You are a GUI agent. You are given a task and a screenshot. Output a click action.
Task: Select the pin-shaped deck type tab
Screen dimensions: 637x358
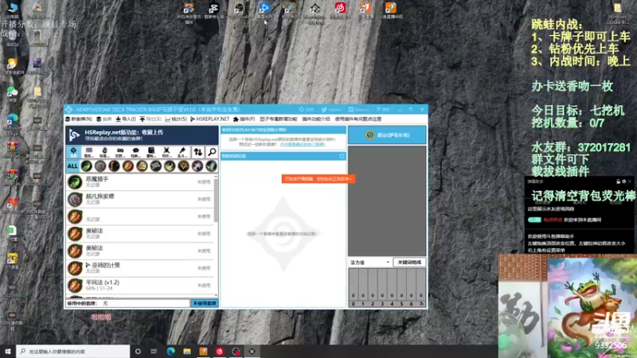[182, 152]
